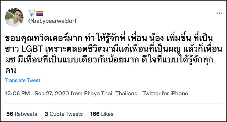Click the polar bear emoji display name
The image size is (227, 122).
pos(32,13)
